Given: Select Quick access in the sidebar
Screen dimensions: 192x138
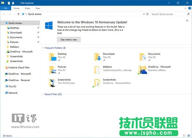Looking at the screenshot, I should (20, 23).
